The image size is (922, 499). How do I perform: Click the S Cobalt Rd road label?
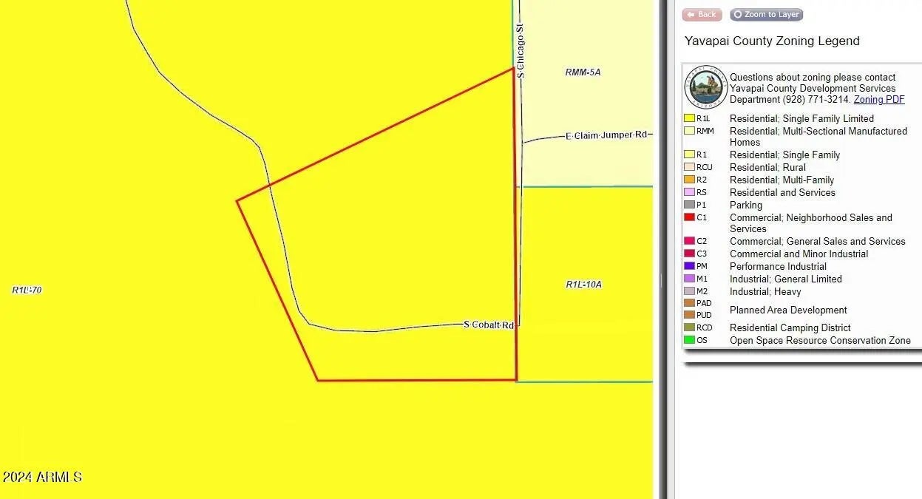(489, 325)
